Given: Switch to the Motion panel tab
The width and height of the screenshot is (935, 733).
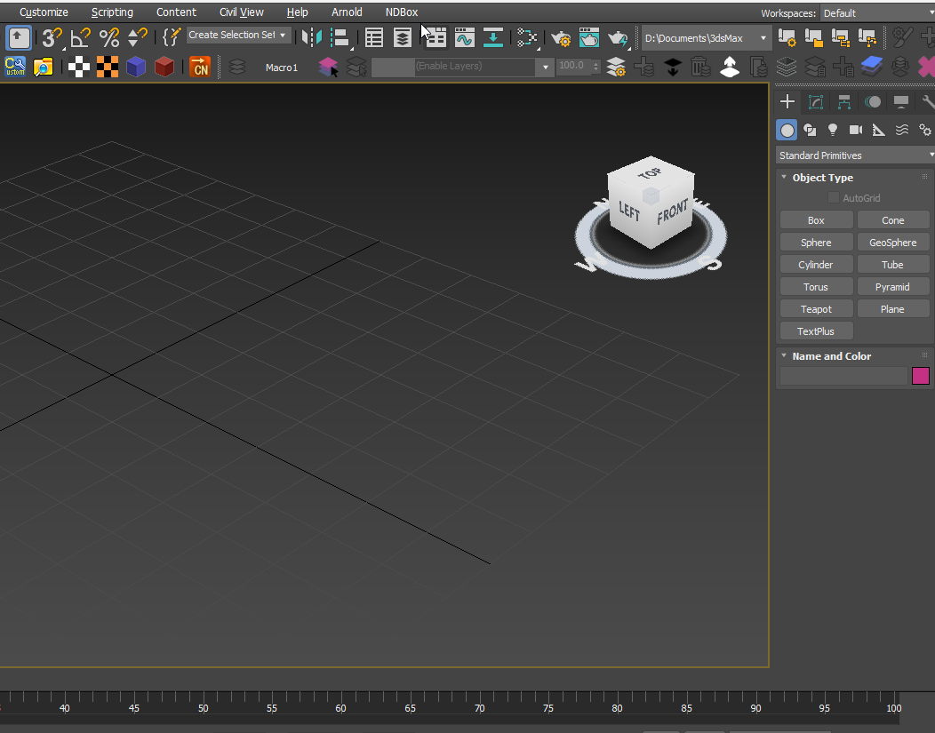Looking at the screenshot, I should tap(873, 102).
